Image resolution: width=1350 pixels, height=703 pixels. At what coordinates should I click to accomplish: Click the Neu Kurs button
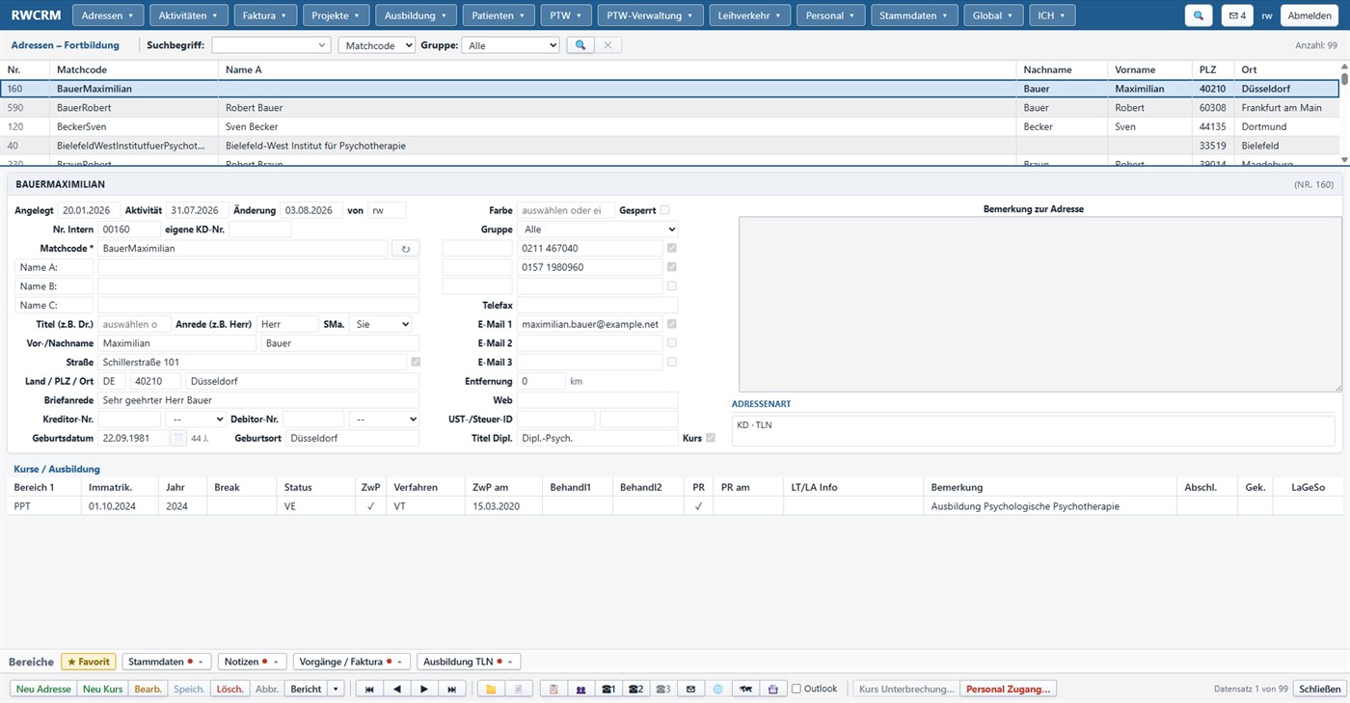(x=103, y=689)
